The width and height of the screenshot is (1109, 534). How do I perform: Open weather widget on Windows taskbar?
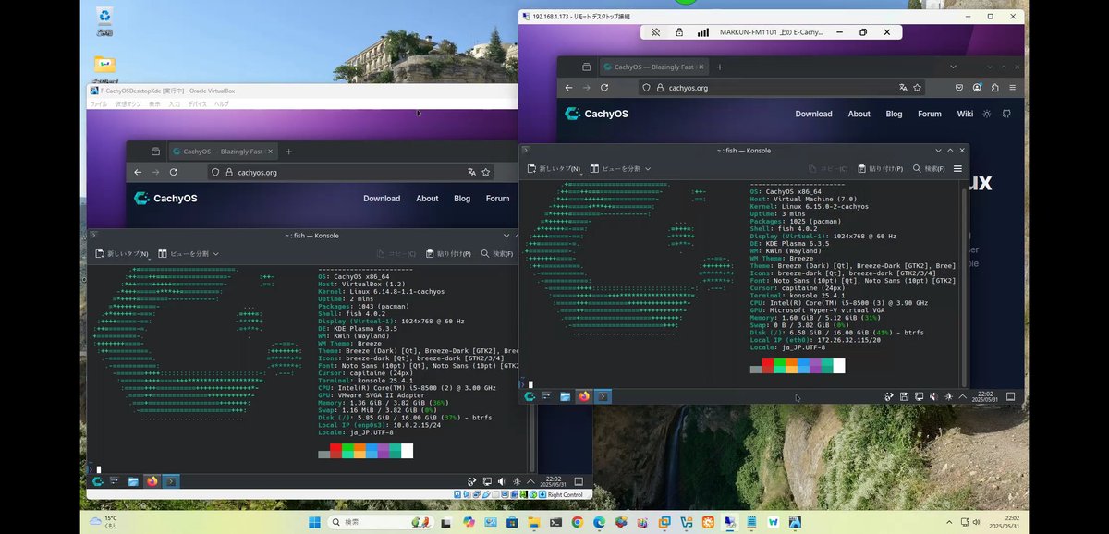103,522
